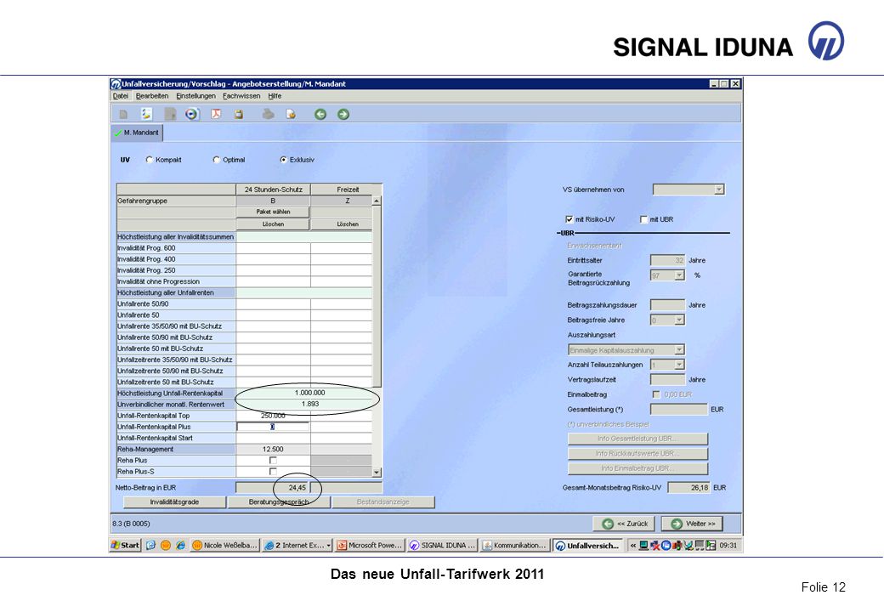Viewport: 884px width, 612px height.
Task: Open the Start menu
Action: tap(125, 546)
